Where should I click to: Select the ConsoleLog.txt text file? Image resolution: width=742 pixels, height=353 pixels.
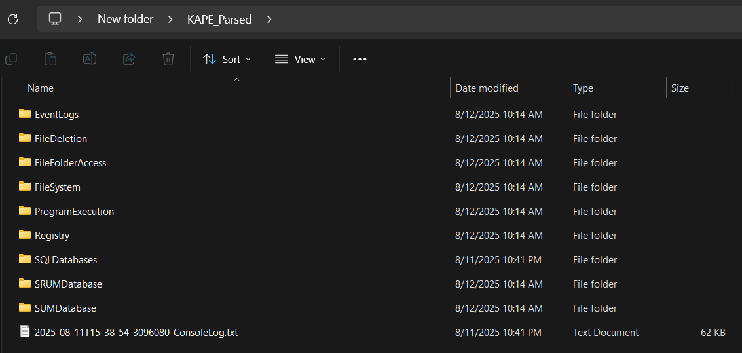point(136,333)
